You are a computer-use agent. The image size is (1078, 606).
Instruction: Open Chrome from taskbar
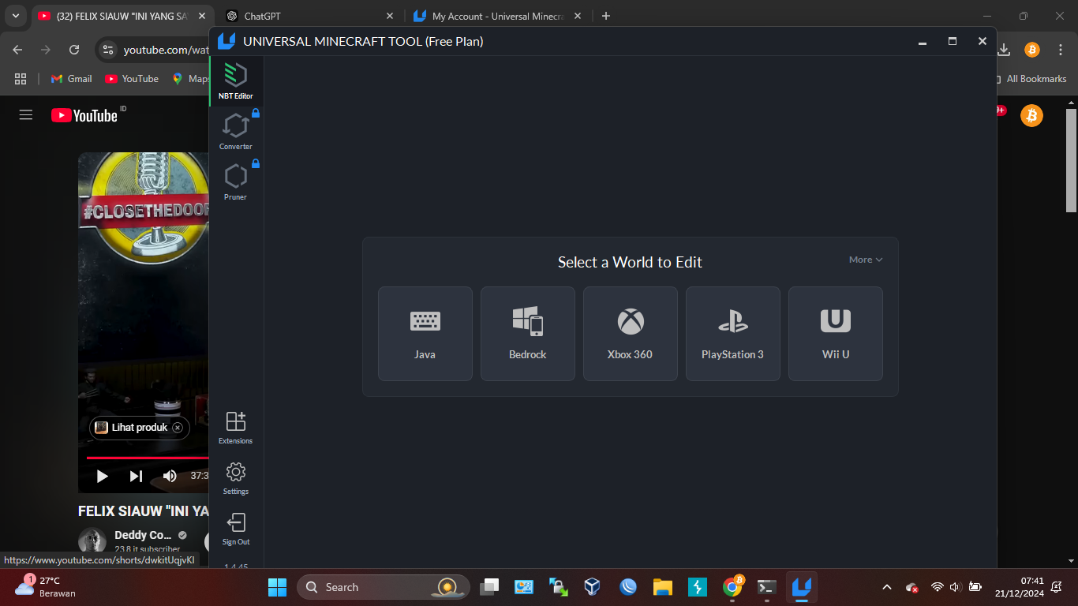pos(732,587)
